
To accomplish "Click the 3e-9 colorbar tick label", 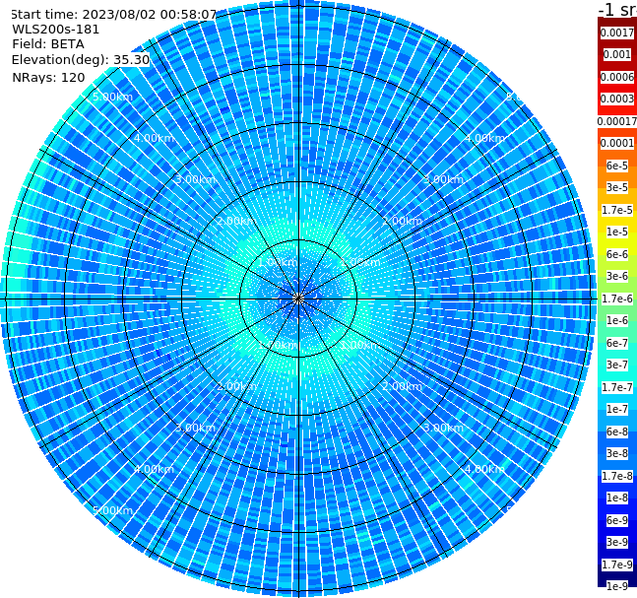I will click(617, 542).
